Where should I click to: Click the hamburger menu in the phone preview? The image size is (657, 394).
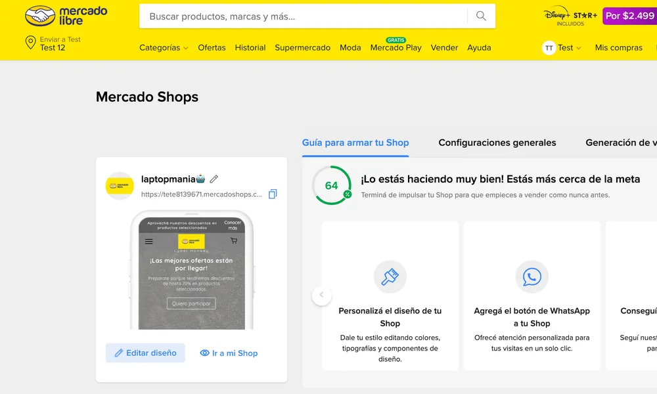(148, 242)
